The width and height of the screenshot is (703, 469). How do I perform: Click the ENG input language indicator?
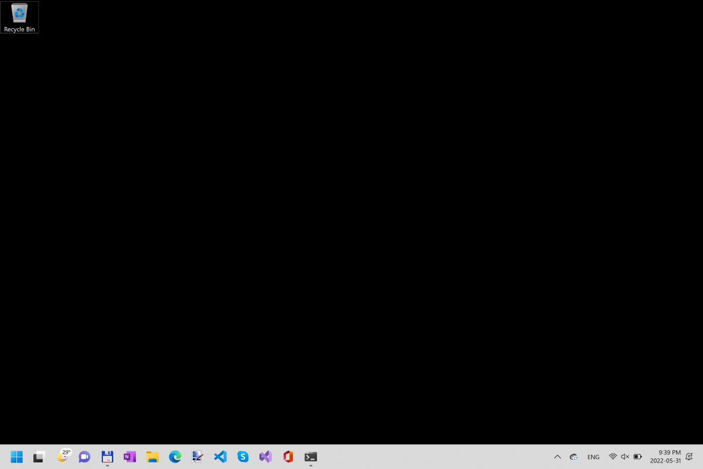click(x=593, y=457)
